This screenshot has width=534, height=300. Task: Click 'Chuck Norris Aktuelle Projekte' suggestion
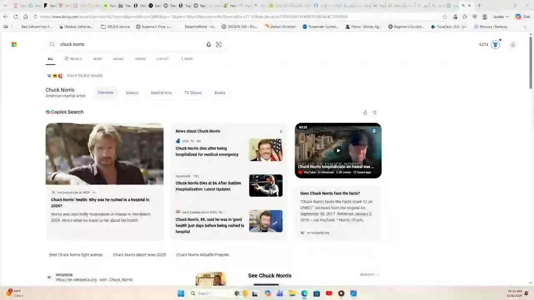click(x=202, y=255)
